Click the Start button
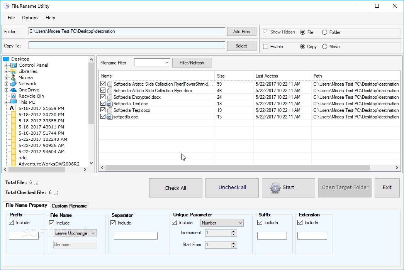 [x=288, y=188]
